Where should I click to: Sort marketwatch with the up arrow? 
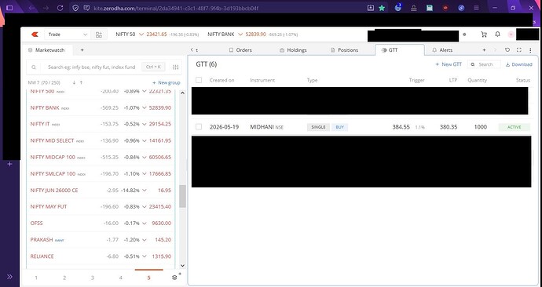coord(81,83)
